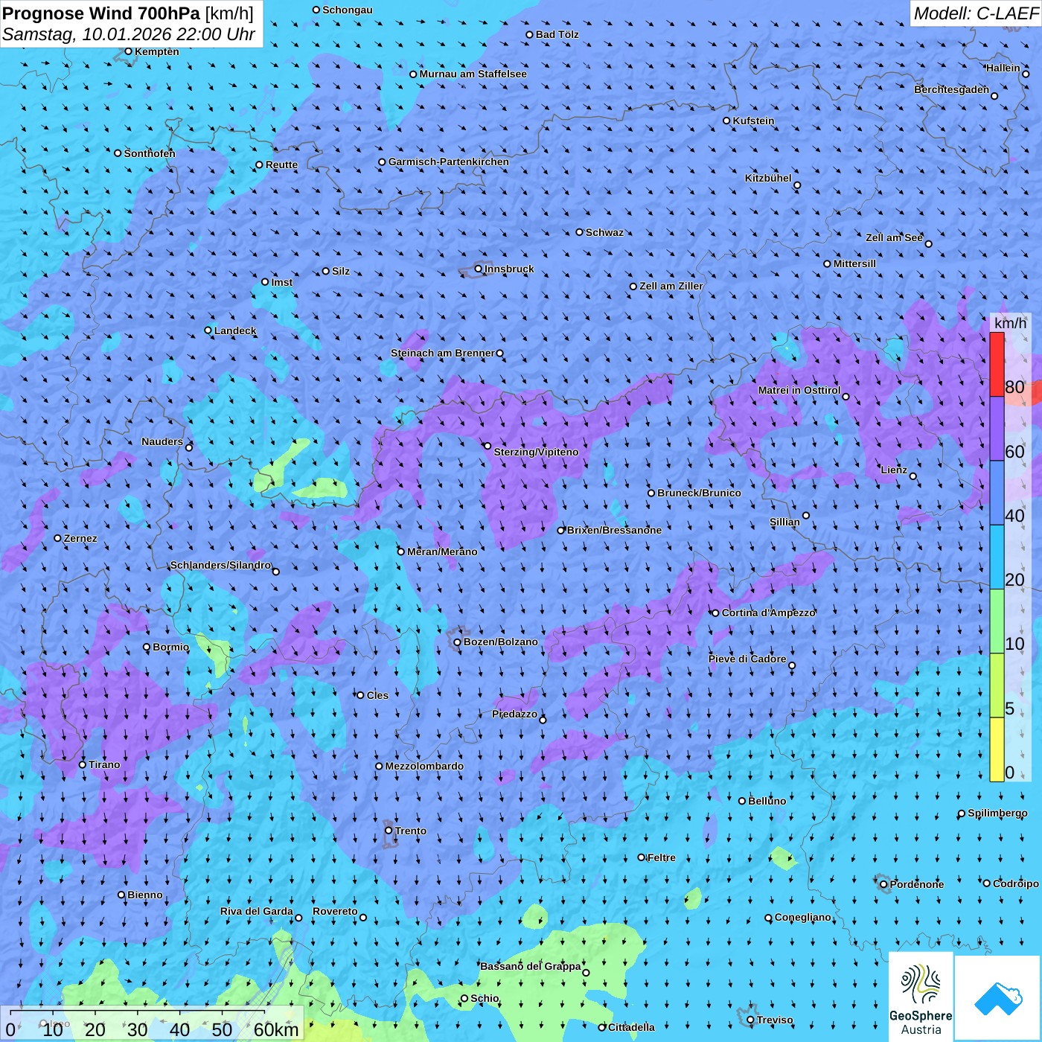Viewport: 1042px width, 1042px height.
Task: Click the Belluno label
Action: tap(767, 801)
